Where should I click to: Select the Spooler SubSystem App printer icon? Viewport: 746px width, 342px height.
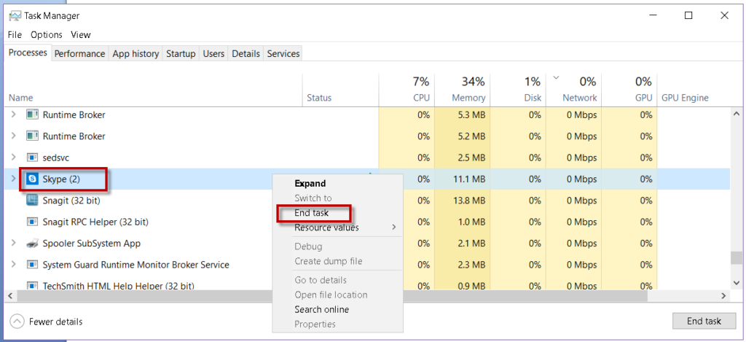pos(33,244)
